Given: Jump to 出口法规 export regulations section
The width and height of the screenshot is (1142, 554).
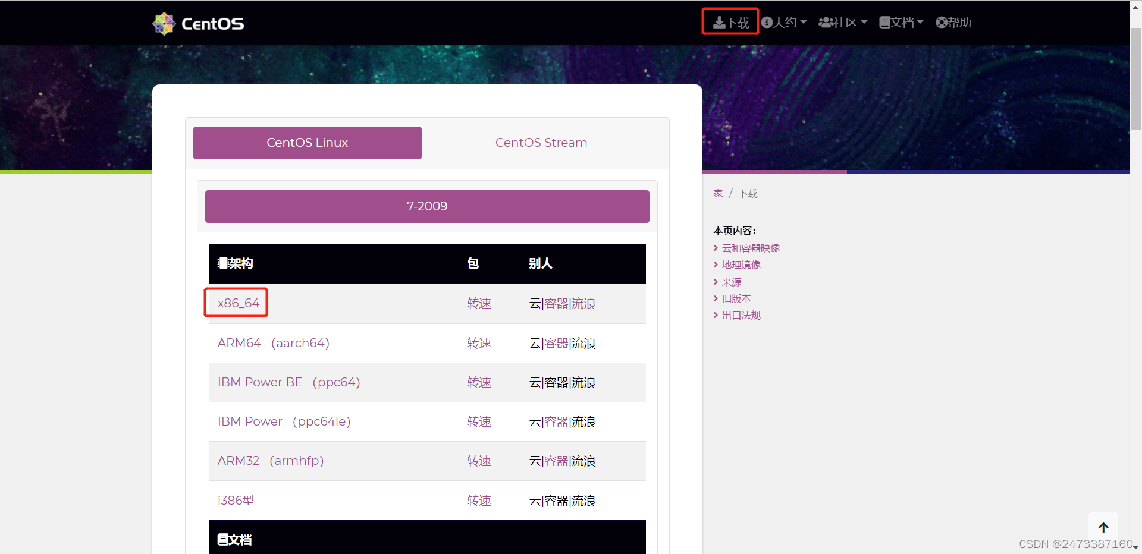Looking at the screenshot, I should tap(741, 316).
